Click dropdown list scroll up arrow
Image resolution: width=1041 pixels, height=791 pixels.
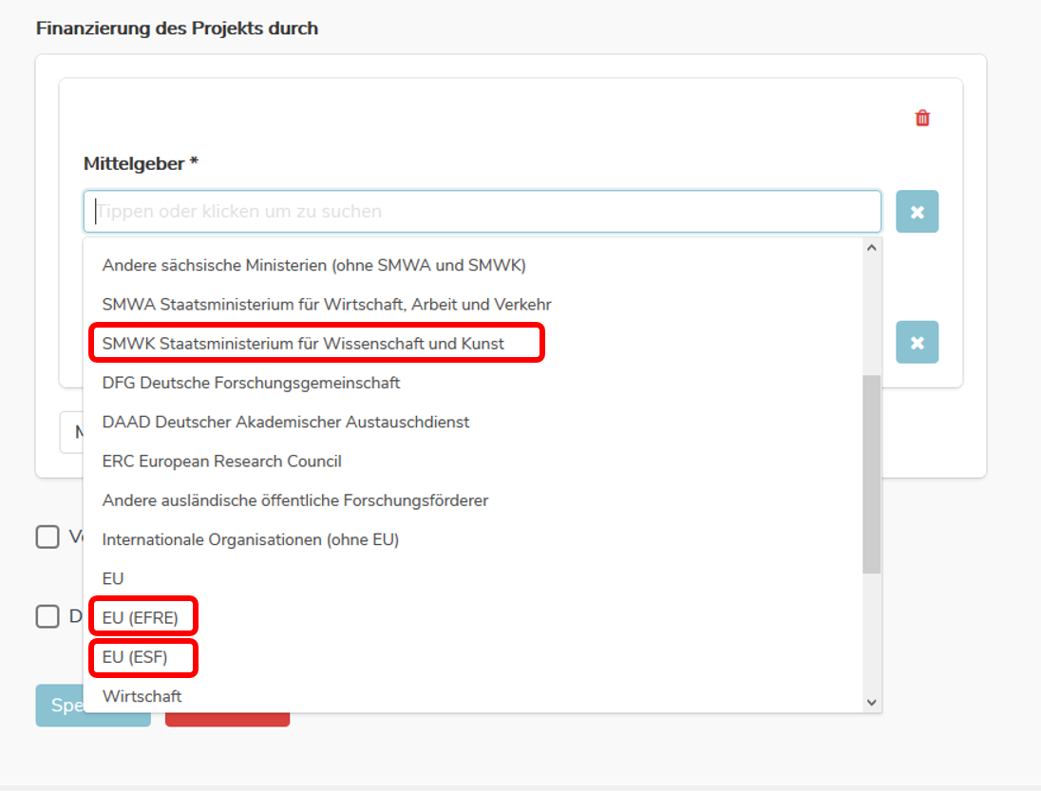pos(872,248)
